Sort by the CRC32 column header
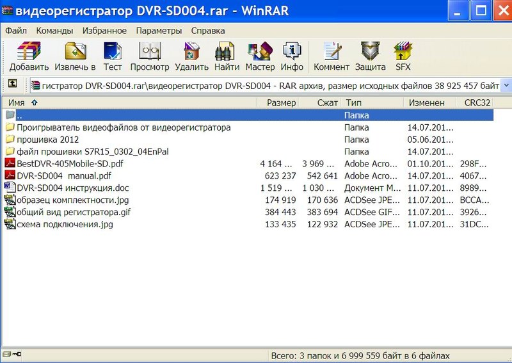512x363 pixels. pyautogui.click(x=474, y=102)
